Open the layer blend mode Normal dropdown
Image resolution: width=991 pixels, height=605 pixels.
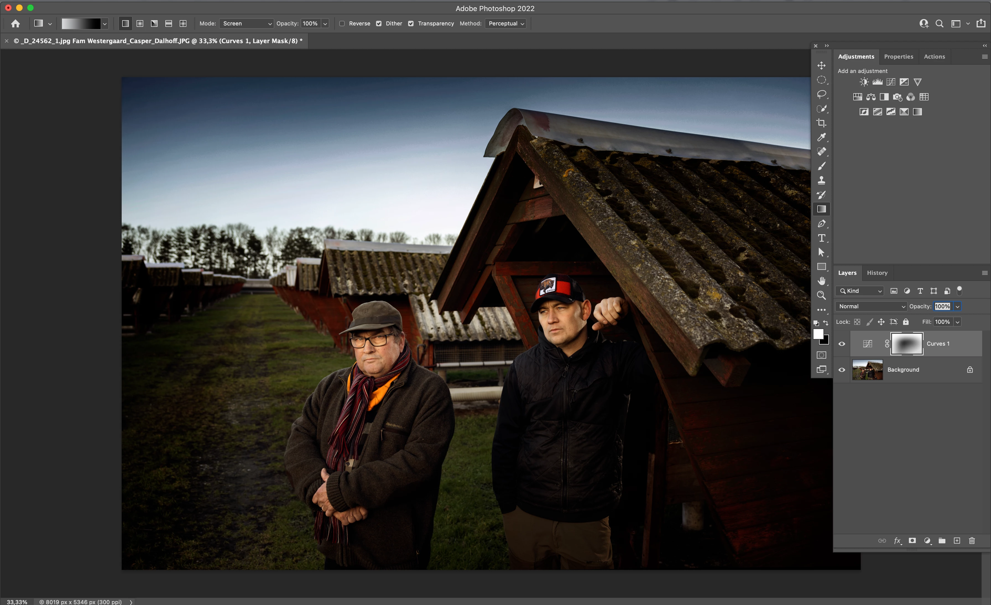[871, 307]
